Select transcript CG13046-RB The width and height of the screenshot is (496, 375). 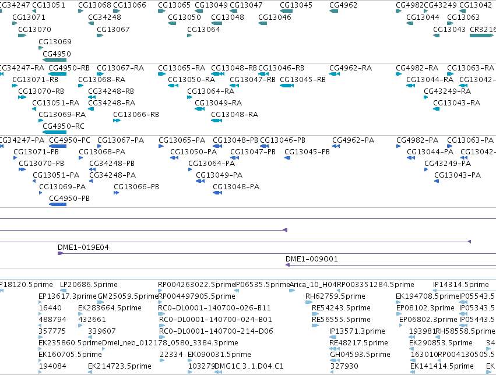281,68
